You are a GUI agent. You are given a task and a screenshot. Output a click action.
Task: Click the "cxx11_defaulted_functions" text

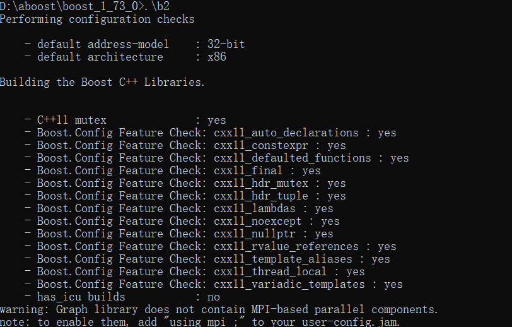click(293, 158)
